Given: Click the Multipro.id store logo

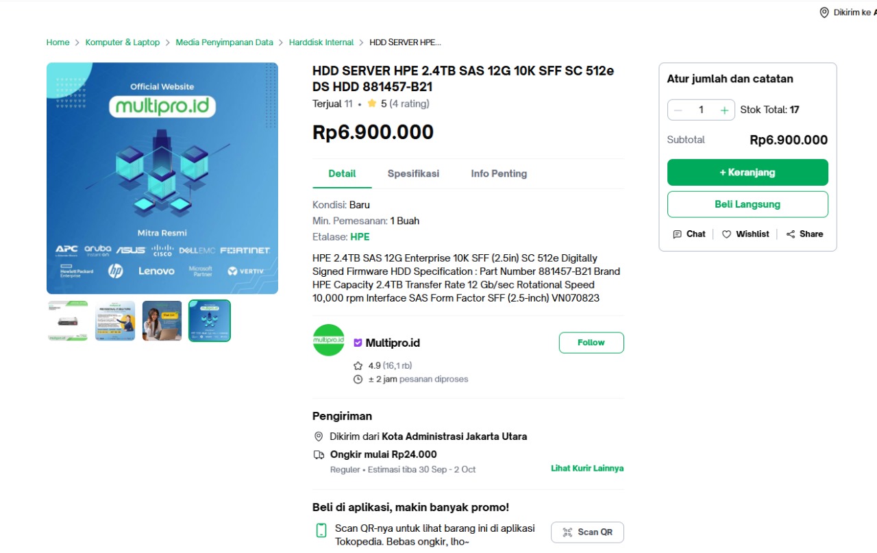Looking at the screenshot, I should point(329,341).
